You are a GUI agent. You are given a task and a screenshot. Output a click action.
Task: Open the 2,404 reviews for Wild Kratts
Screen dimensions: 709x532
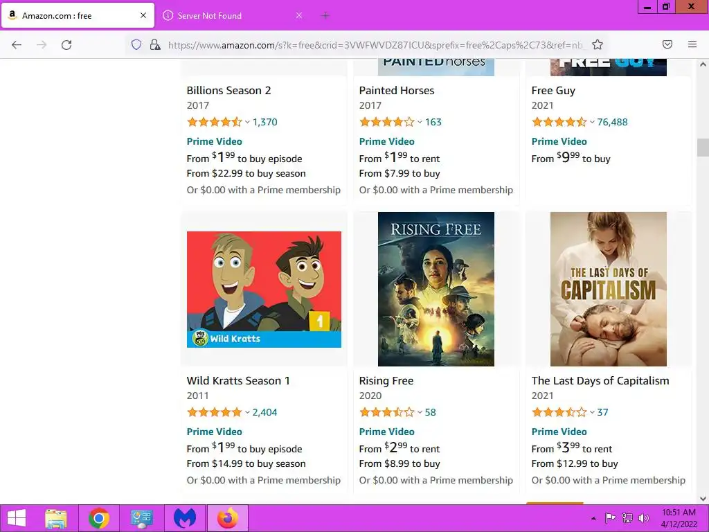264,413
